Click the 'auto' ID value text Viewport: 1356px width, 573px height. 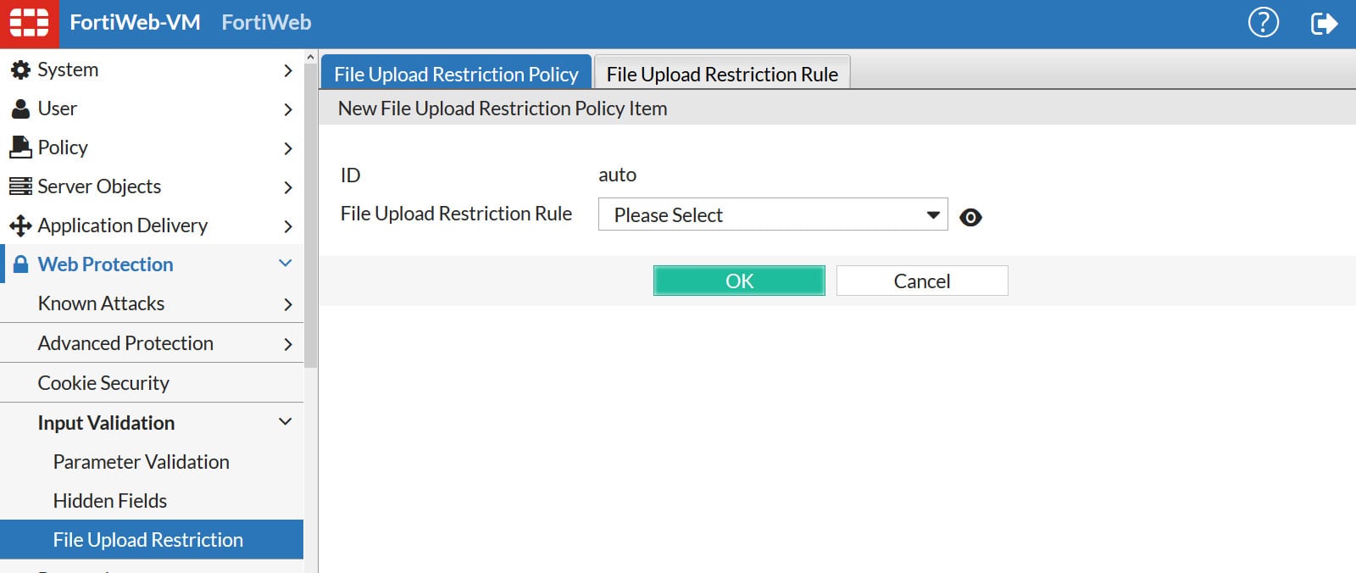click(x=617, y=175)
